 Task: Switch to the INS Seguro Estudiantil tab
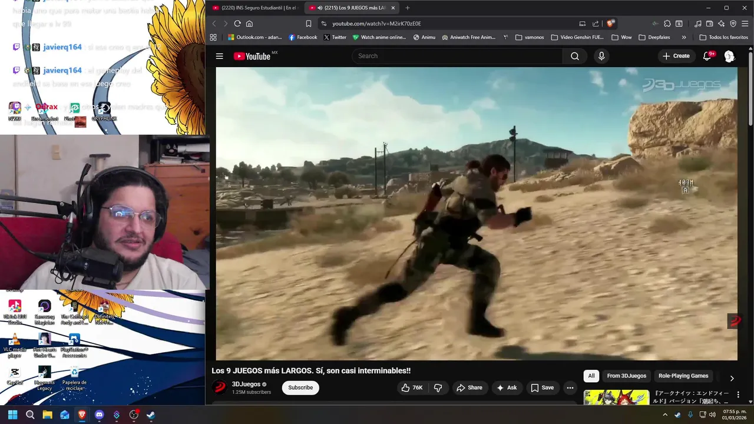tap(256, 8)
